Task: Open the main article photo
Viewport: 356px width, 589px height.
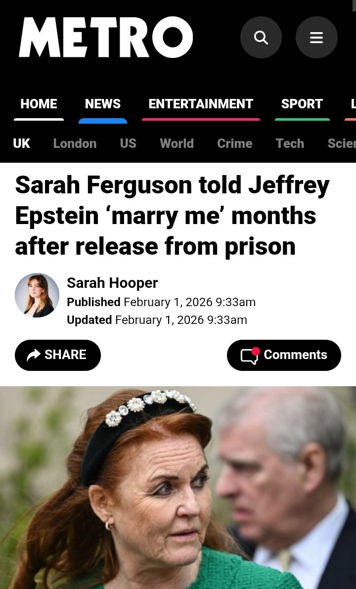Action: (178, 488)
